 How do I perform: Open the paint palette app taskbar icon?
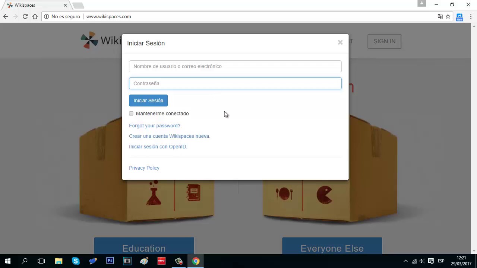(x=144, y=261)
